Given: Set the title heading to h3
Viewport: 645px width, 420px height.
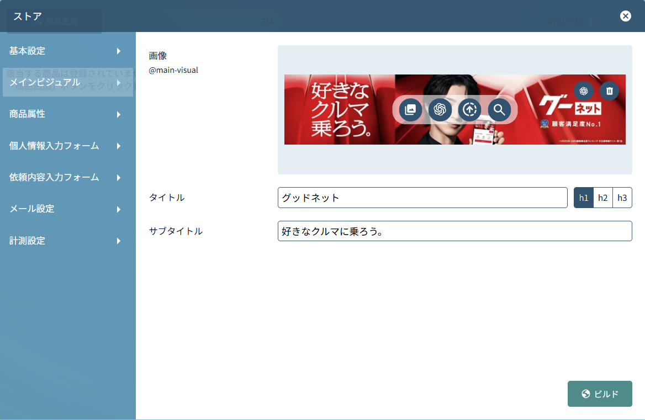Looking at the screenshot, I should [x=622, y=198].
